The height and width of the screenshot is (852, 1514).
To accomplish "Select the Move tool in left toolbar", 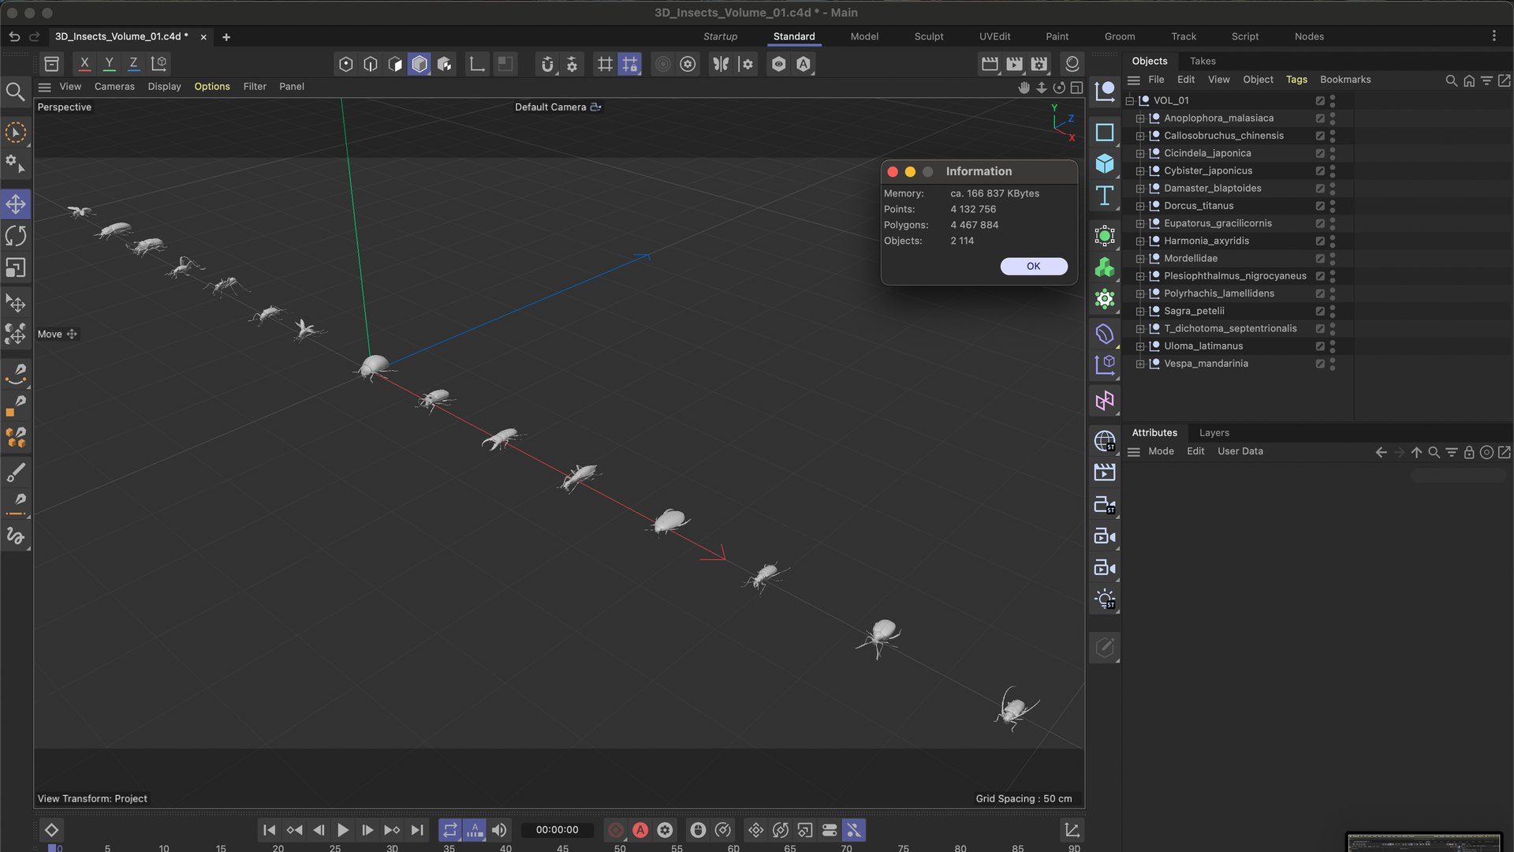I will [x=16, y=204].
